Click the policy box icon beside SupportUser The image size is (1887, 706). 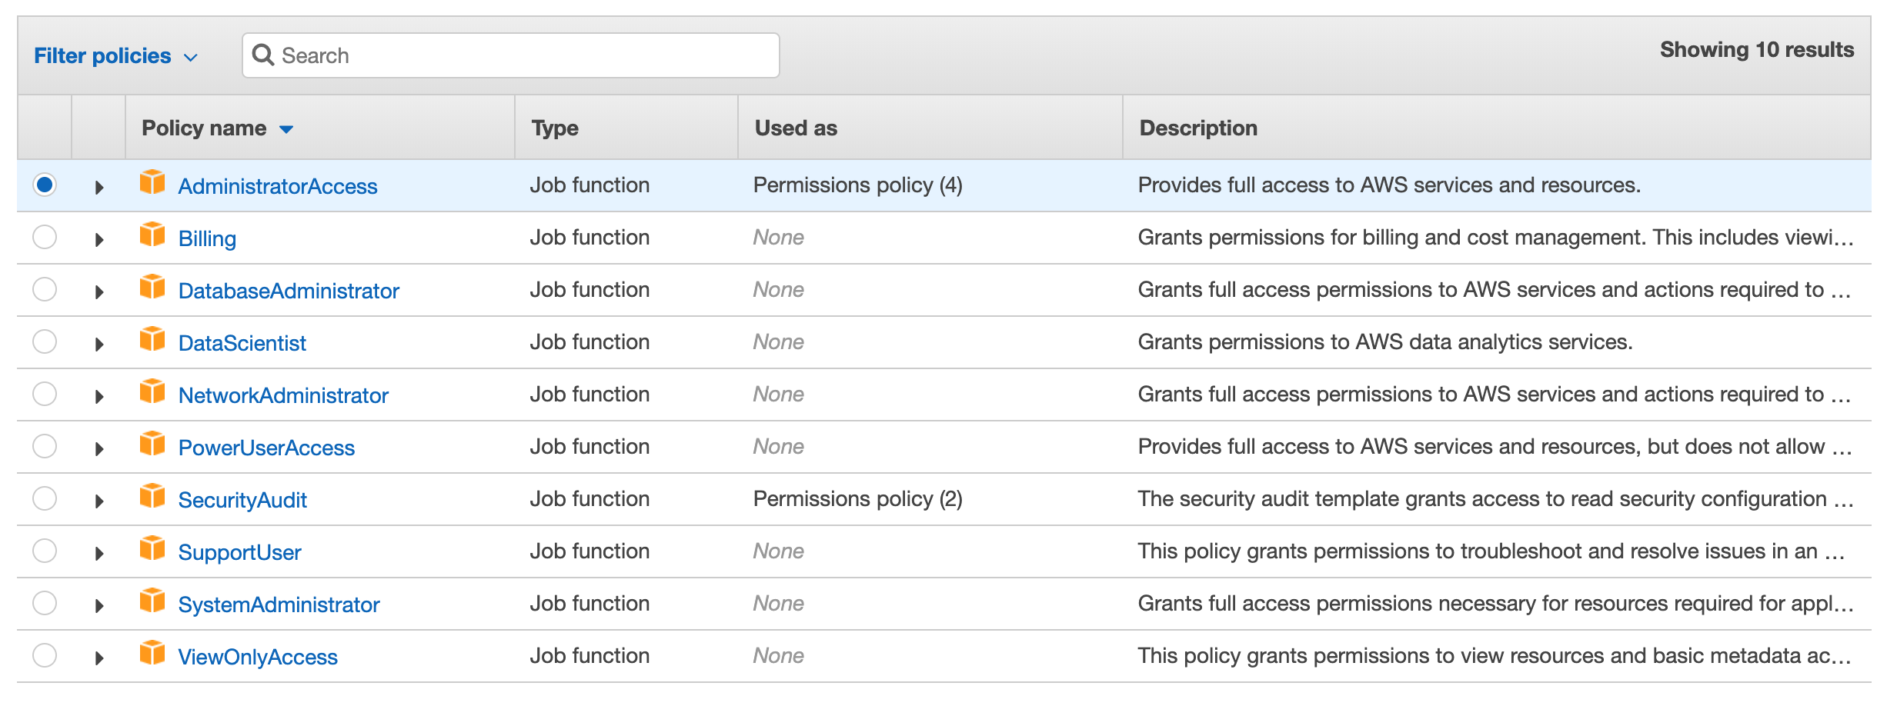click(x=152, y=548)
